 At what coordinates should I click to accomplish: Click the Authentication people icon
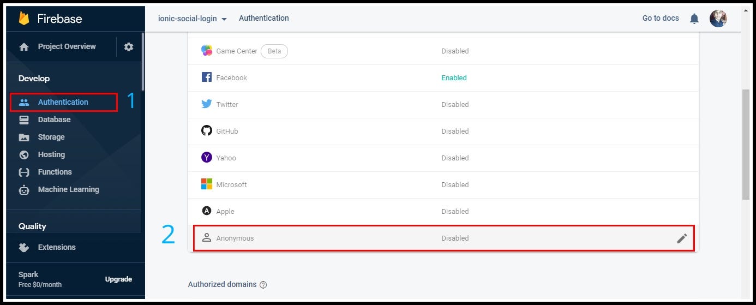click(x=24, y=102)
